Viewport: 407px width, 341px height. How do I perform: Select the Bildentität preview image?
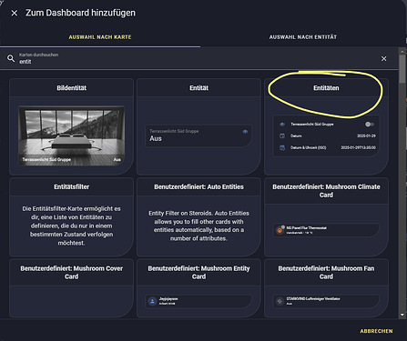coord(71,135)
